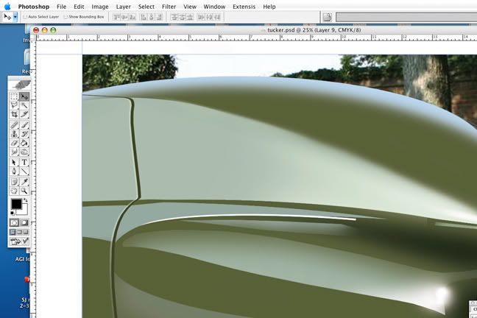Viewport: 477px width, 318px height.
Task: Pick the Hand tool
Action: click(14, 190)
